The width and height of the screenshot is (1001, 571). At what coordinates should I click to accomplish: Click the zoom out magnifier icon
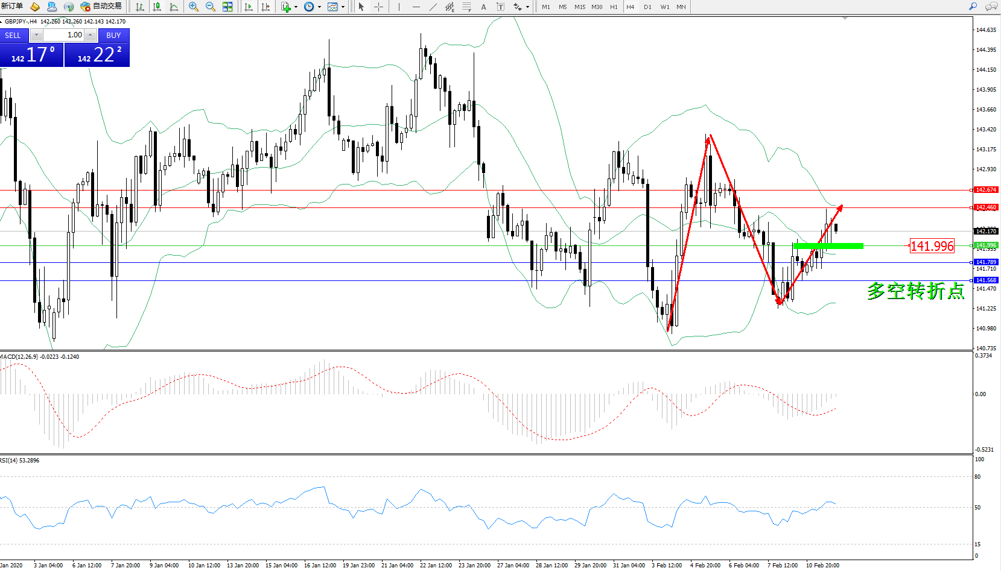tap(210, 7)
